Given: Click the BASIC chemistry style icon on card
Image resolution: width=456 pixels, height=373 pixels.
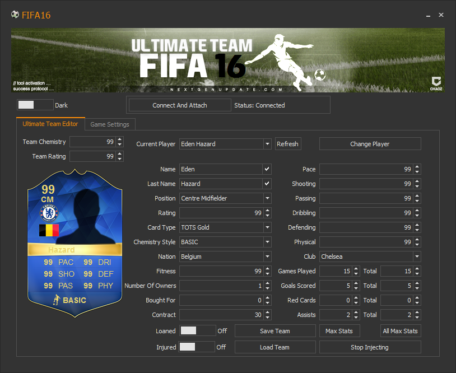Looking at the screenshot, I should coord(57,300).
